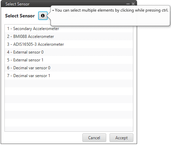Confirm selection with Accept button

121,138
